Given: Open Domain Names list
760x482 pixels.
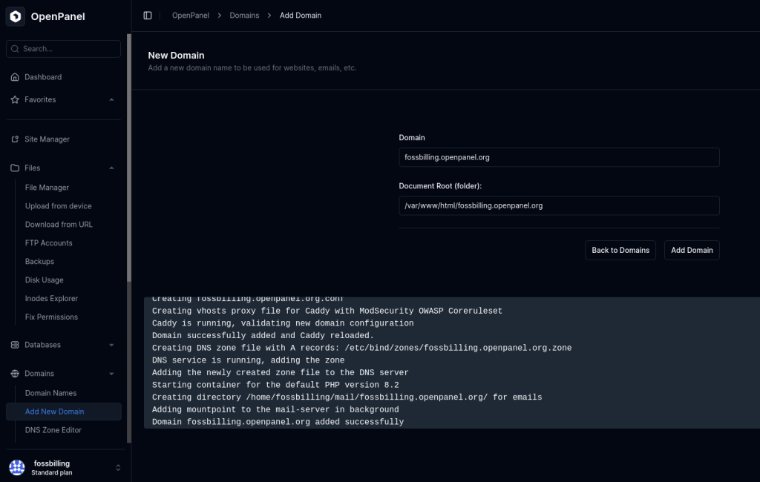Looking at the screenshot, I should tap(51, 393).
